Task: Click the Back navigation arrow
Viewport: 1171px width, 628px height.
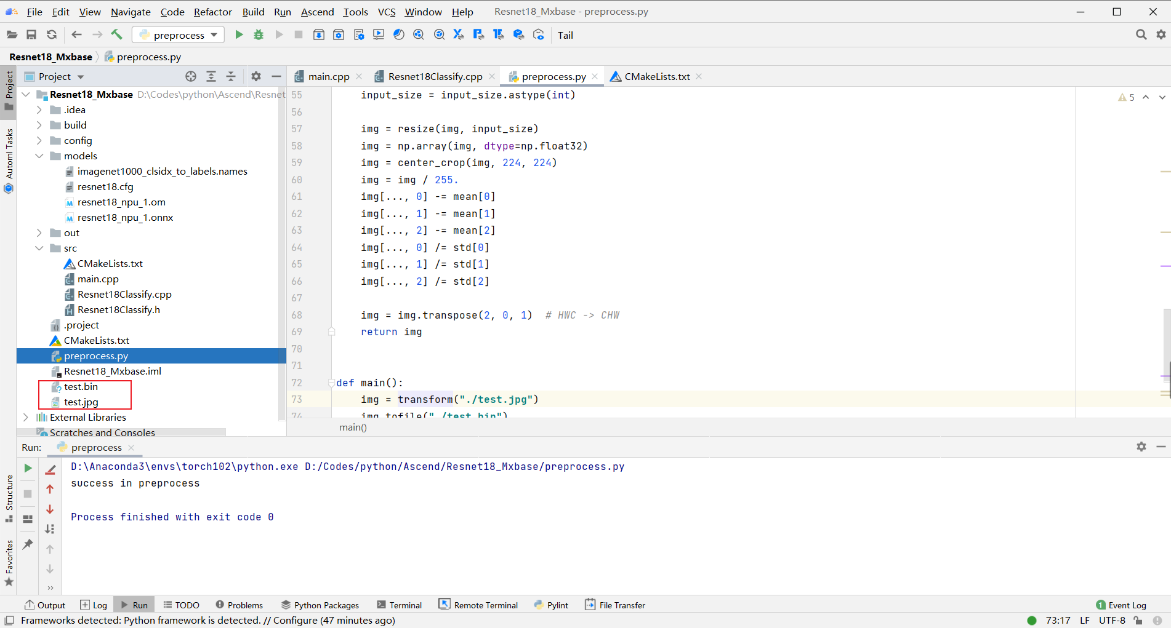Action: pyautogui.click(x=76, y=35)
